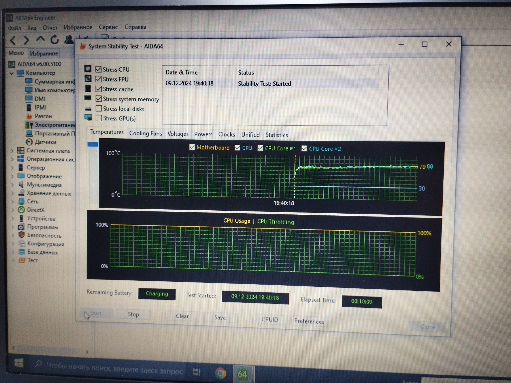Viewport: 511px width, 383px height.
Task: Expand the Хранение данных node
Action: pos(13,193)
